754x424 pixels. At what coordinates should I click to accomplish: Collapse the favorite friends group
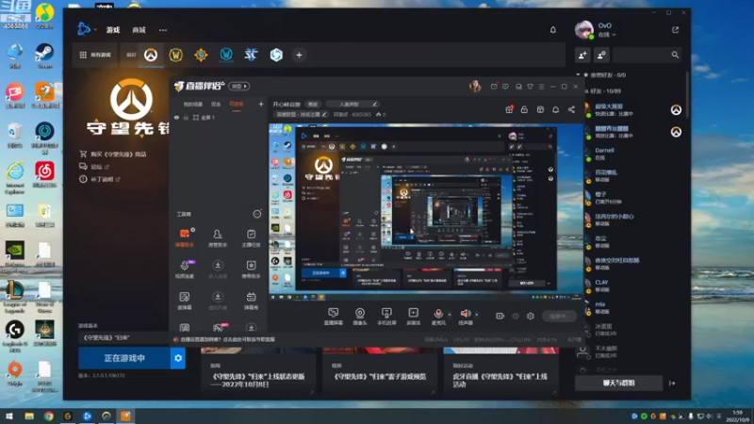coord(578,75)
